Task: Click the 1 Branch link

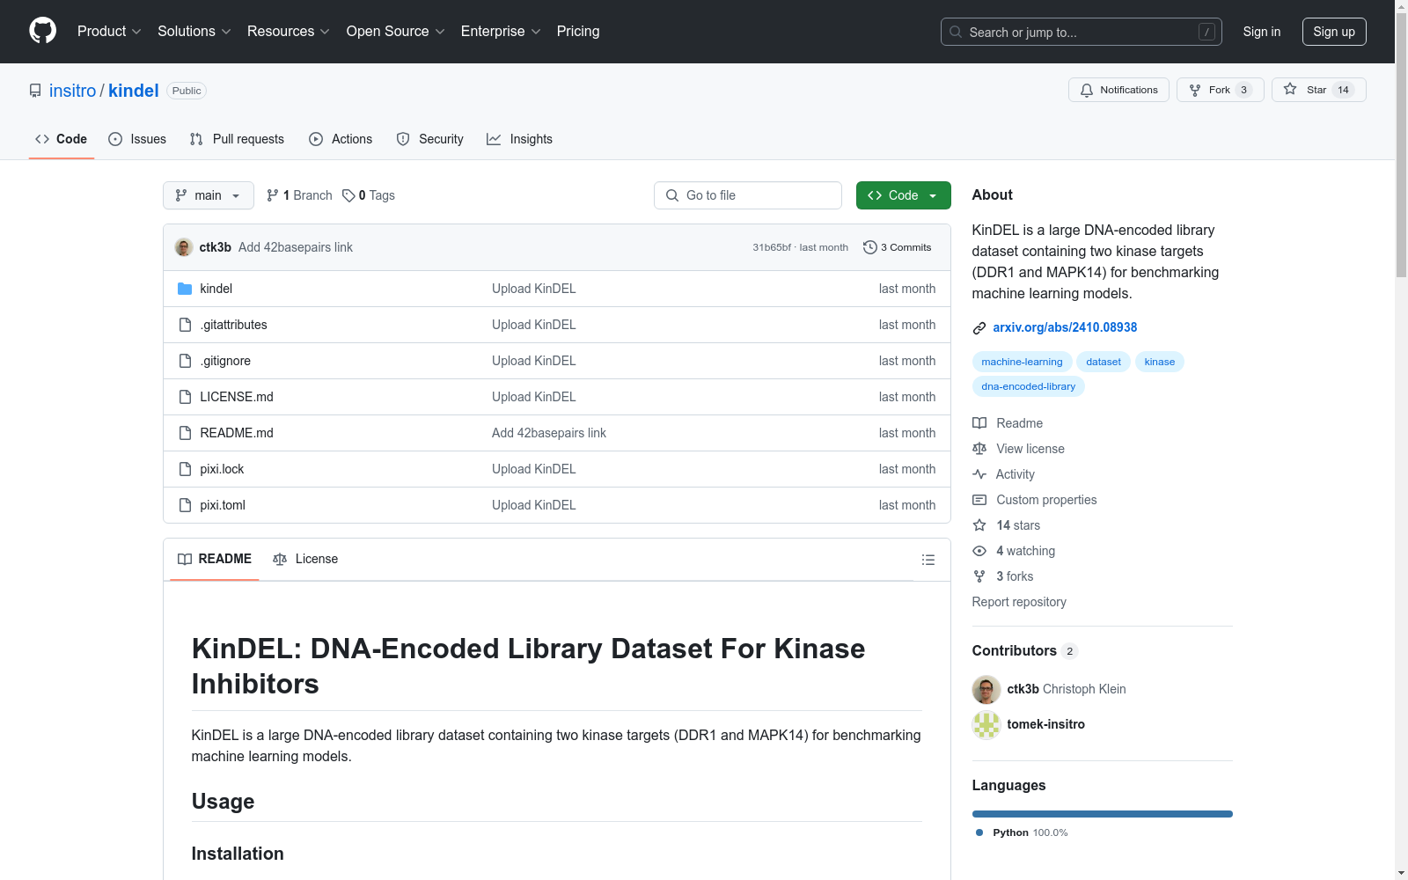Action: click(x=299, y=195)
